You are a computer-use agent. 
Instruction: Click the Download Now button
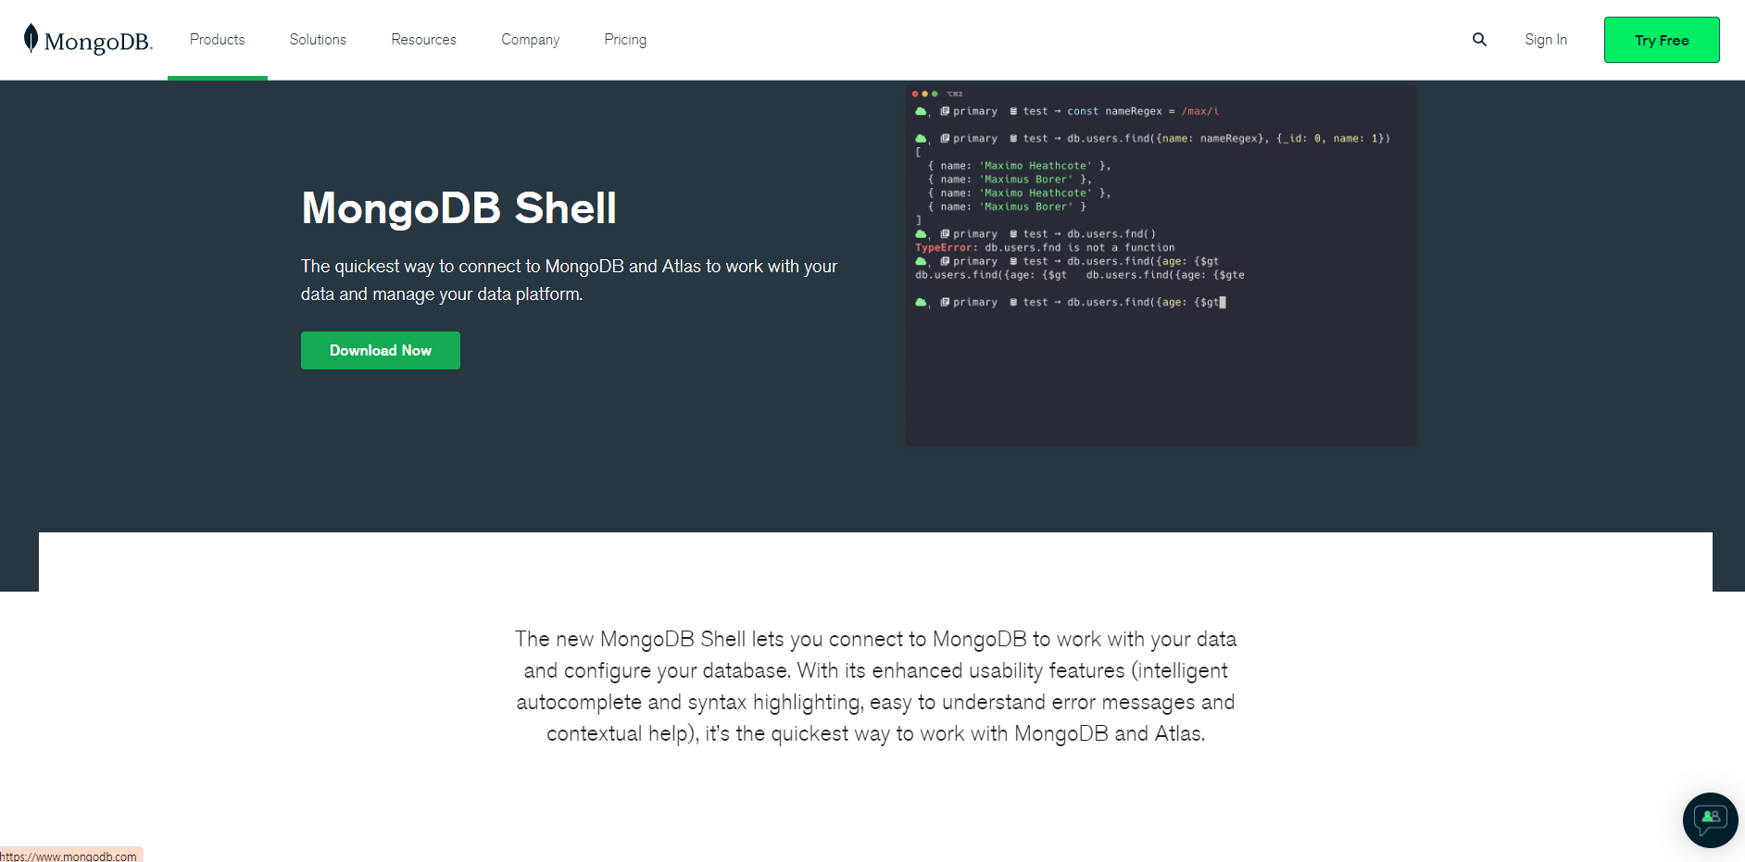point(381,350)
